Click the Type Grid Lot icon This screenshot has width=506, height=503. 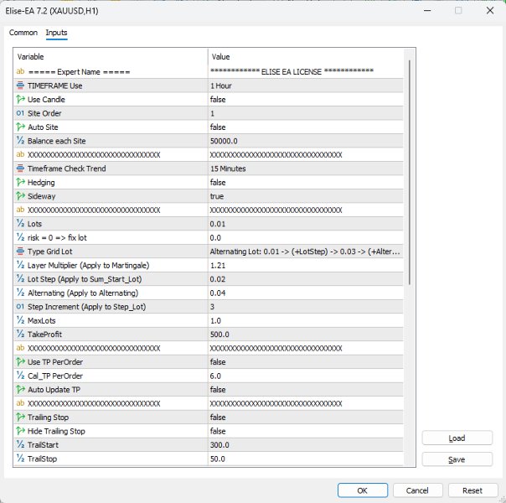(20, 251)
